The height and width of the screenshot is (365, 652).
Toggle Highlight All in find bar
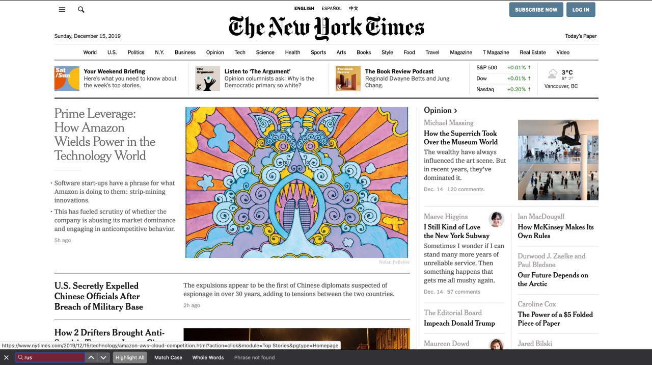[x=130, y=357]
